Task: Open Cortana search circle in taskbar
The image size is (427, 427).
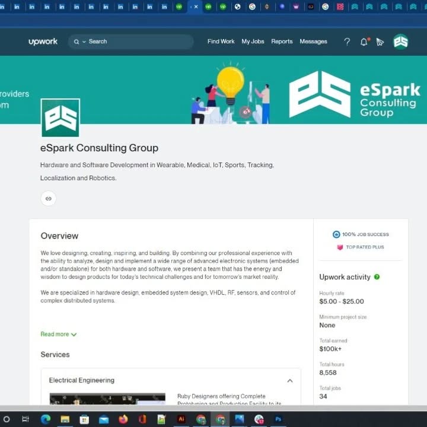Action: (x=7, y=419)
